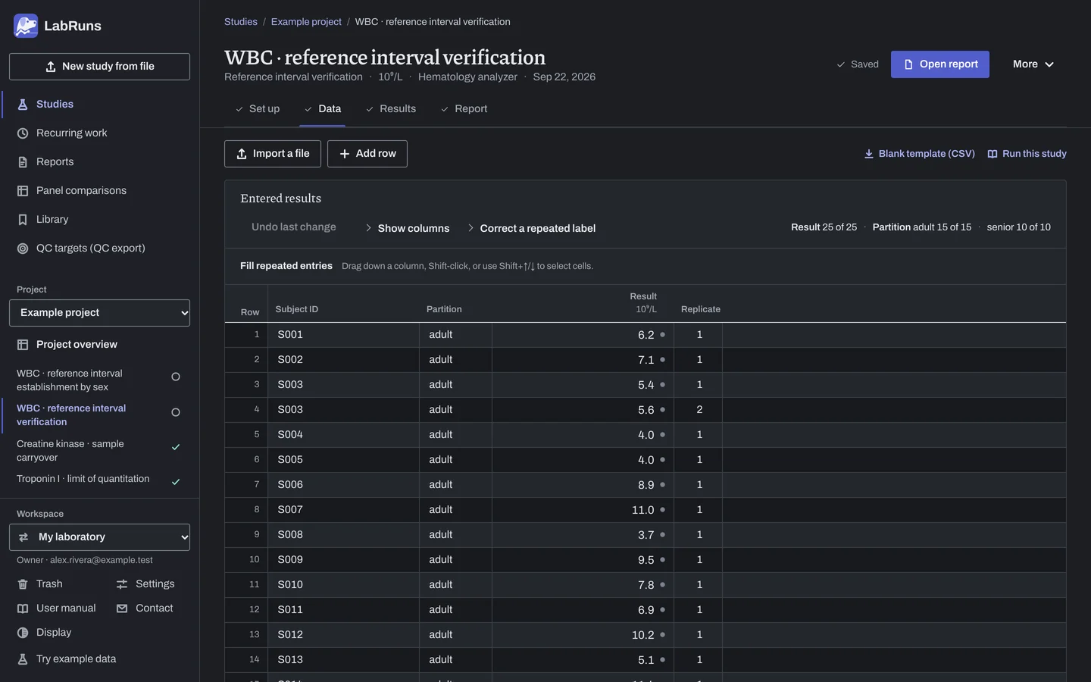The image size is (1091, 682).
Task: Go to Studies breadcrumb link
Action: click(x=241, y=22)
